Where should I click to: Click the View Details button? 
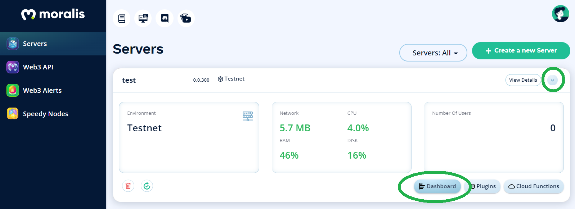[523, 80]
